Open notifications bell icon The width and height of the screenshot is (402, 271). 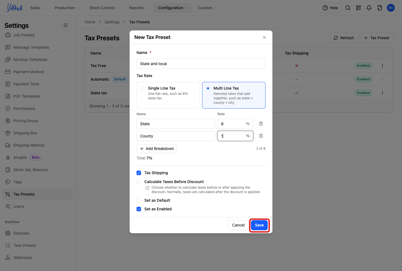click(x=369, y=8)
